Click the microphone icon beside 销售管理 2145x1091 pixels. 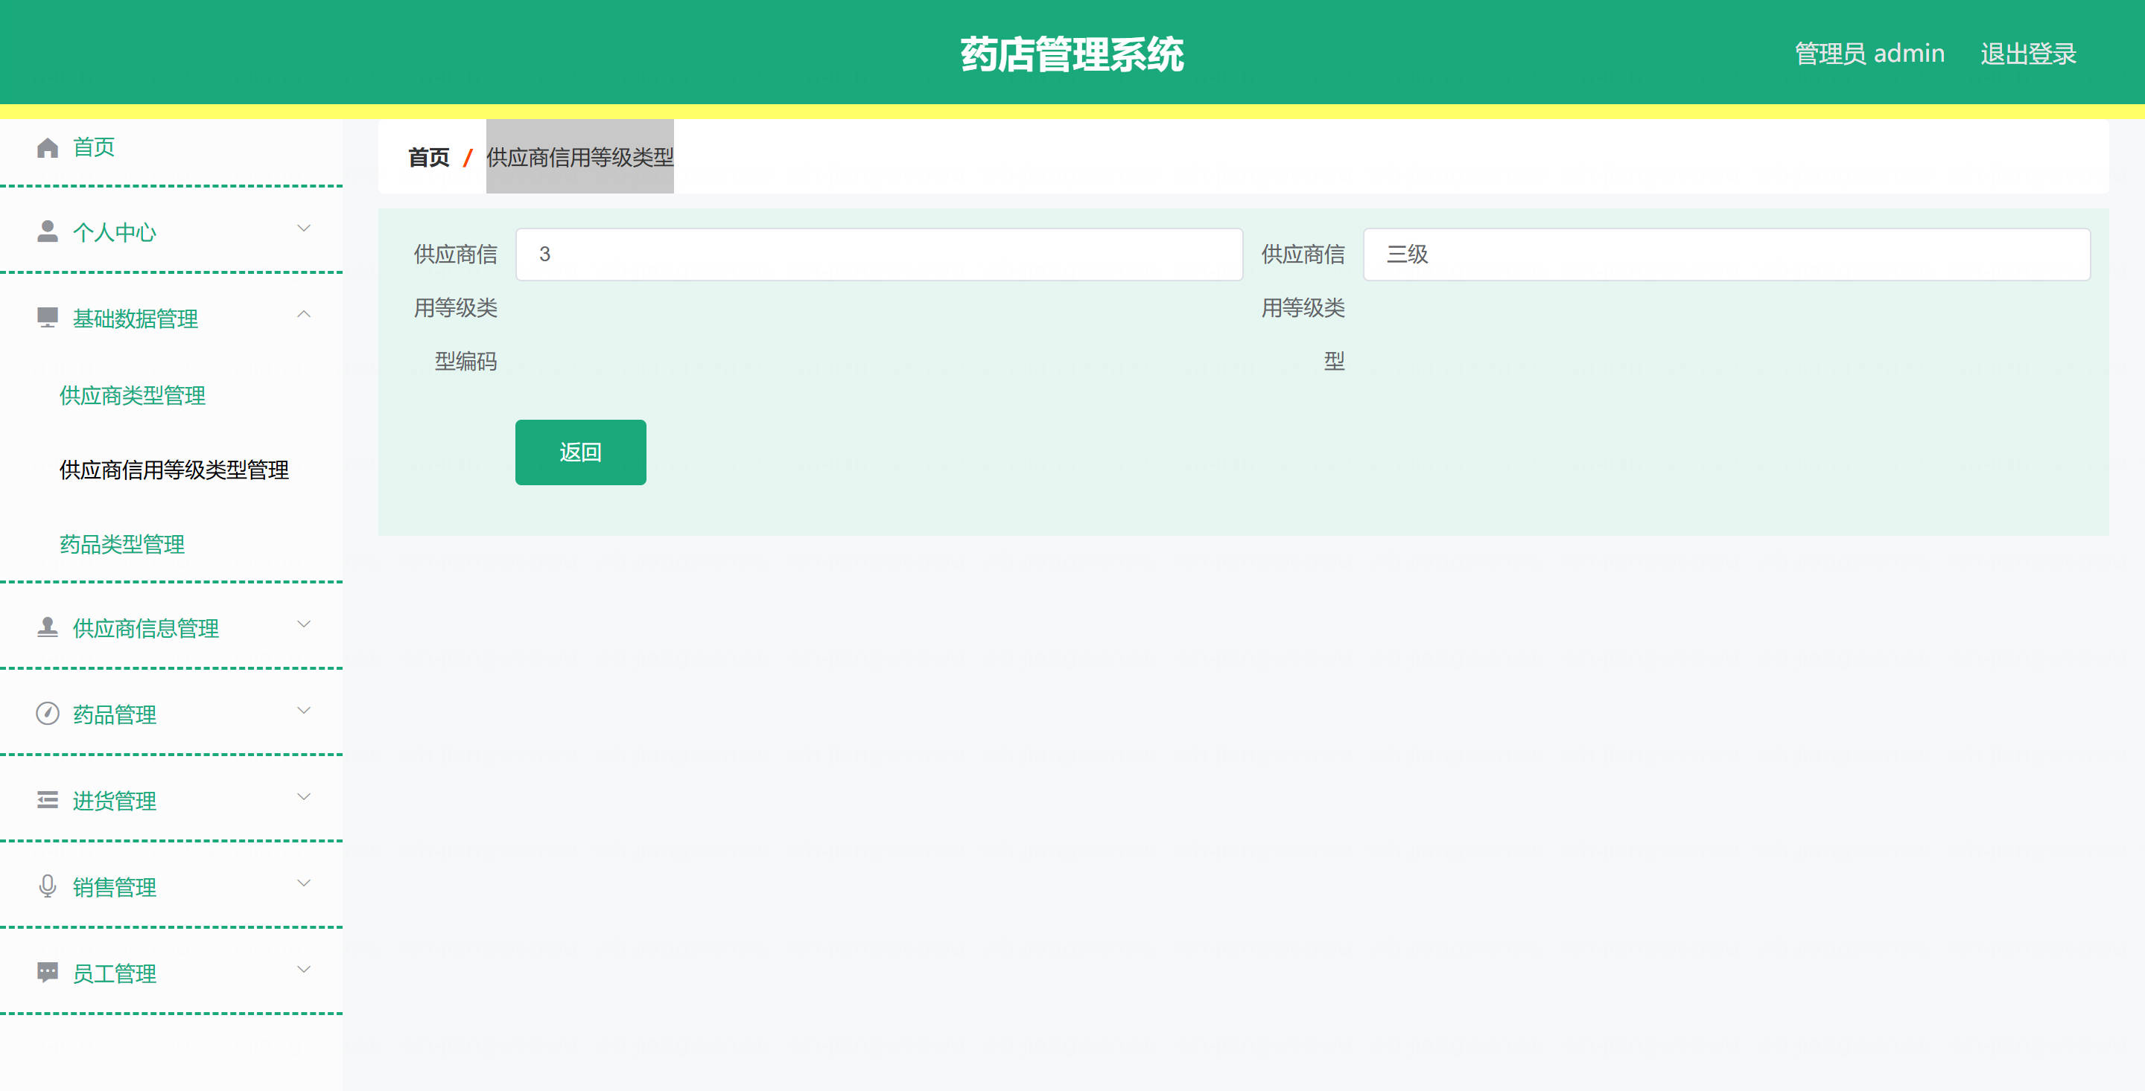48,886
